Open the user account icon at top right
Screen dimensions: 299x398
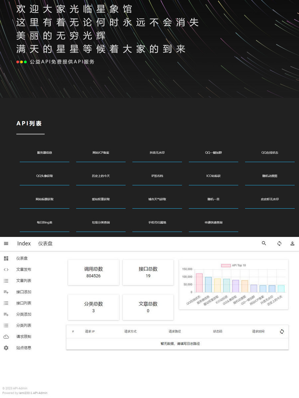click(292, 243)
